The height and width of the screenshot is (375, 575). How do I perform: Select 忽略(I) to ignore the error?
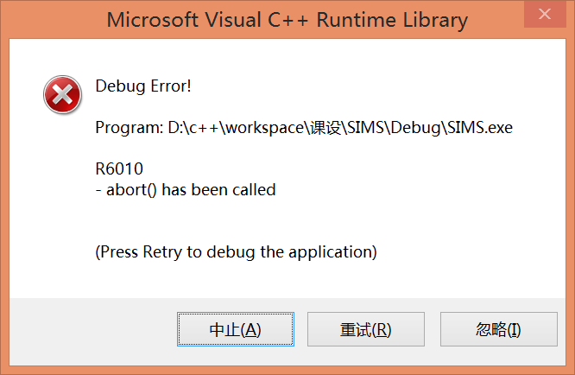pyautogui.click(x=499, y=329)
